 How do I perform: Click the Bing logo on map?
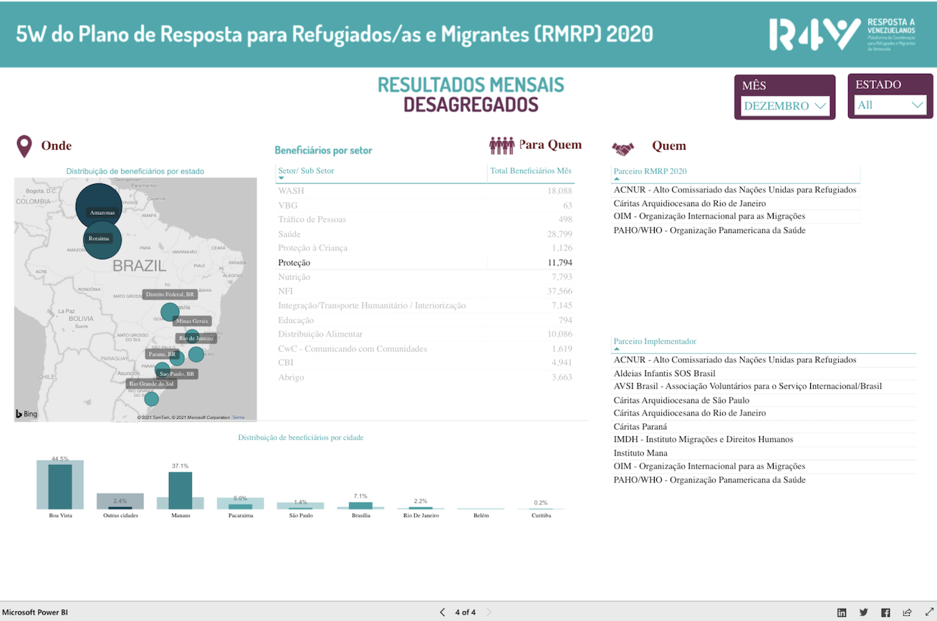pyautogui.click(x=27, y=414)
